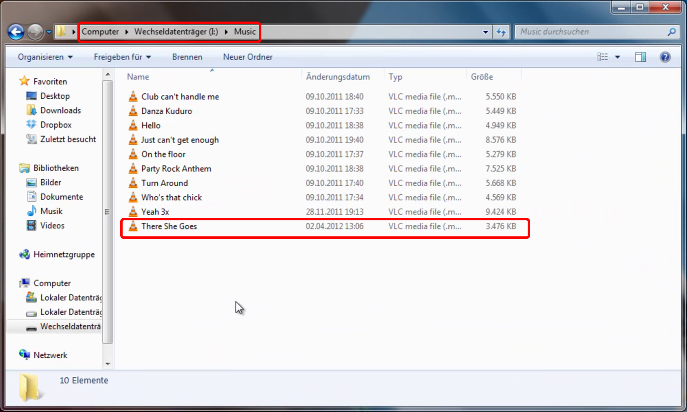Sort by Änderungsdatum column header
687x412 pixels.
click(338, 77)
